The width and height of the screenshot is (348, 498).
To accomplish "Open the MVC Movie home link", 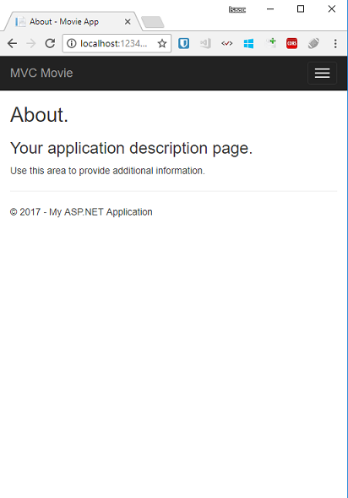I will [x=41, y=73].
